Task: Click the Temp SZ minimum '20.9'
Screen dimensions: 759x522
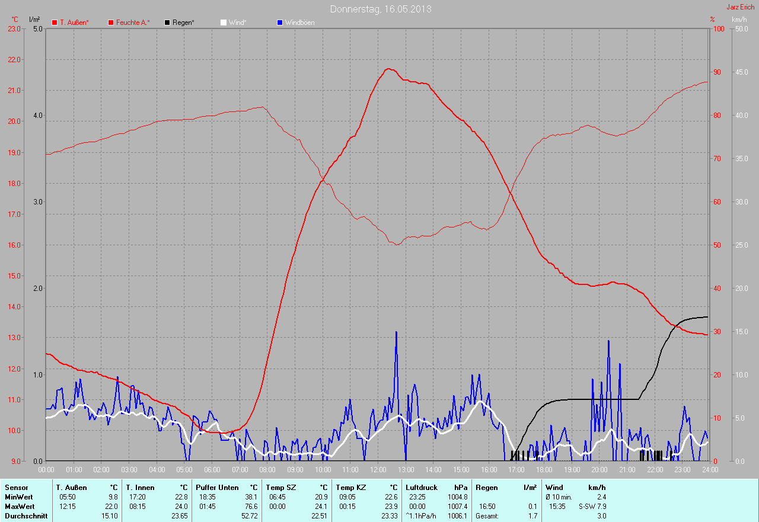Action: pos(321,497)
